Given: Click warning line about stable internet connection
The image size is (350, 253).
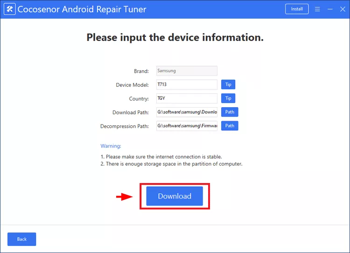Looking at the screenshot, I should pyautogui.click(x=161, y=157).
